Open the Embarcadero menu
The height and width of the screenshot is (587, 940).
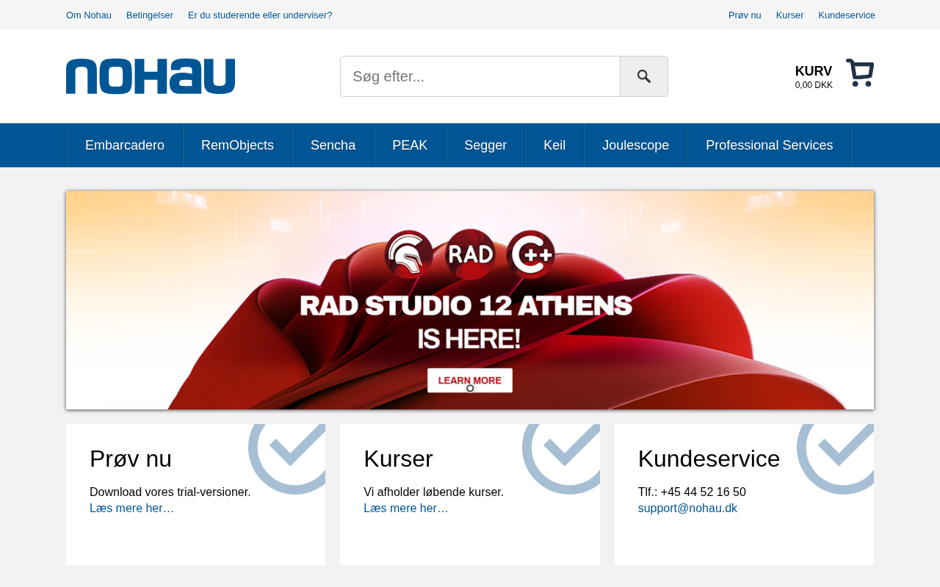[125, 145]
